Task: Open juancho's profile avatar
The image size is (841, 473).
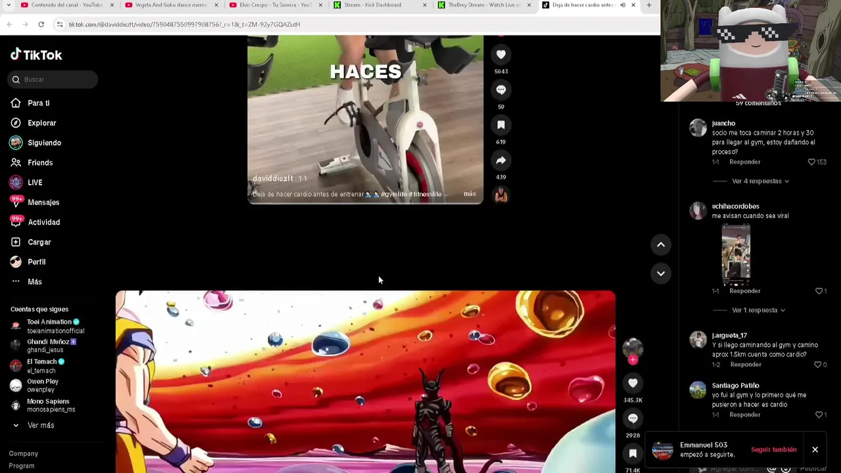Action: click(x=698, y=127)
